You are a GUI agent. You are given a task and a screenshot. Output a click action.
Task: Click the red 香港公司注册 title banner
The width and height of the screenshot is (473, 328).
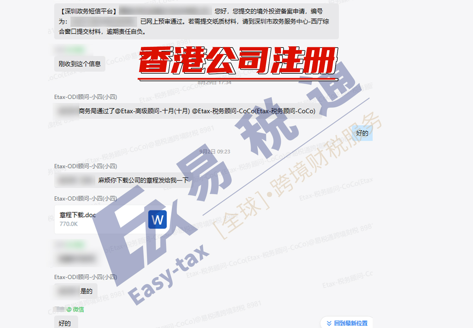pyautogui.click(x=238, y=61)
